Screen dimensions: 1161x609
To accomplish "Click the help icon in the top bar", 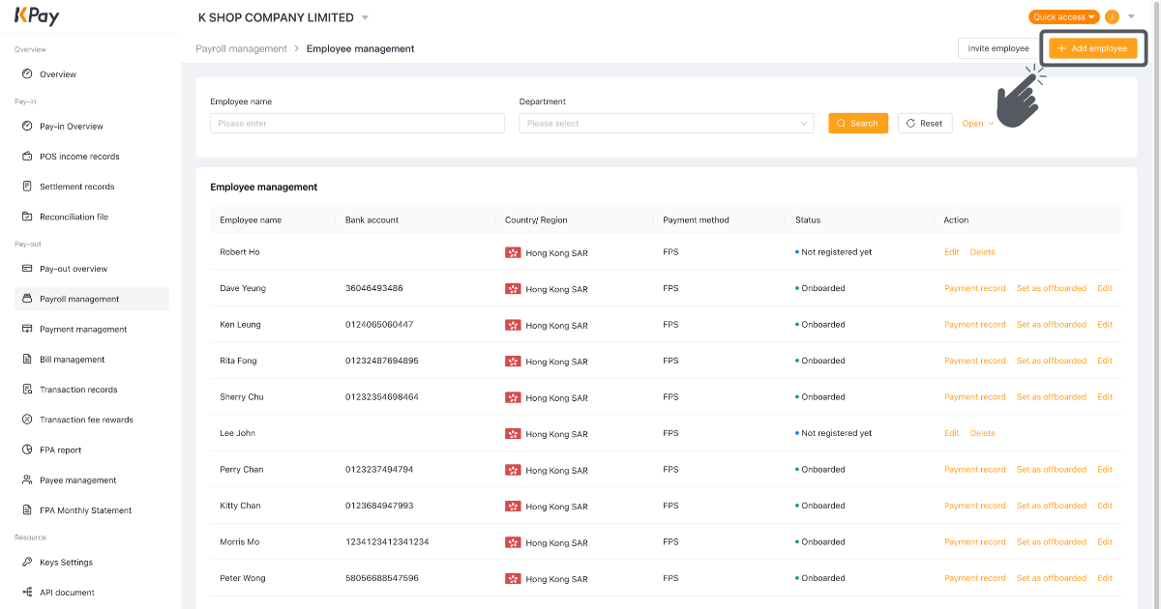I will click(1111, 16).
